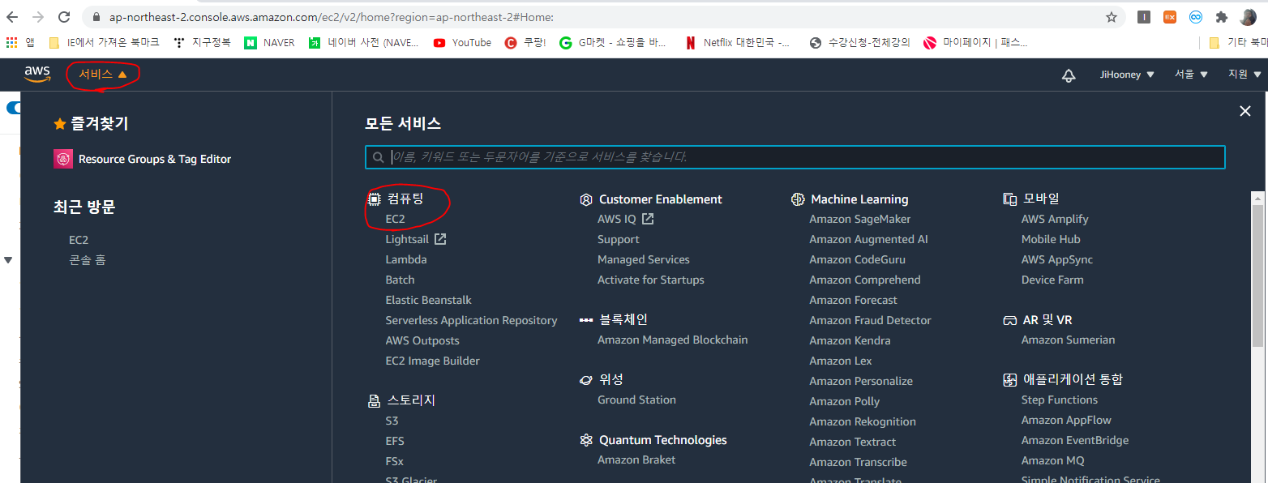The width and height of the screenshot is (1268, 483).
Task: Click the browser forward arrow
Action: pos(38,17)
